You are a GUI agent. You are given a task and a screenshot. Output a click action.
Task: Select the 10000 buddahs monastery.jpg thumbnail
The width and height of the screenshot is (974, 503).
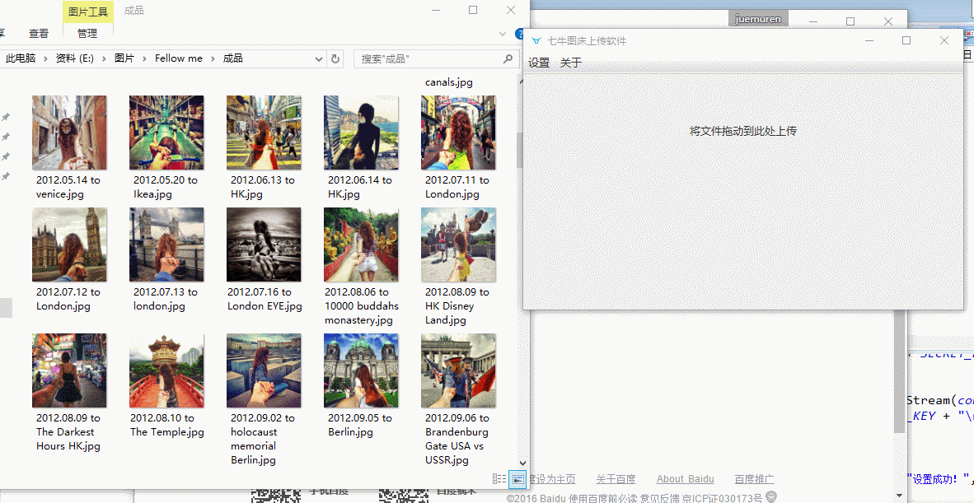pos(361,245)
